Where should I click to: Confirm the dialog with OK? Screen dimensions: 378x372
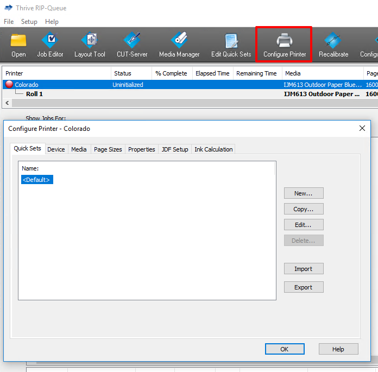[x=284, y=349]
